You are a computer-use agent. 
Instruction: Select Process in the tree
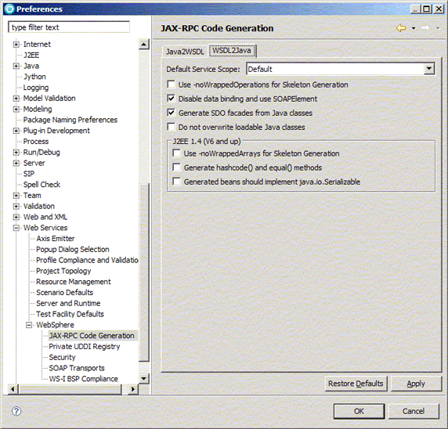[x=36, y=142]
